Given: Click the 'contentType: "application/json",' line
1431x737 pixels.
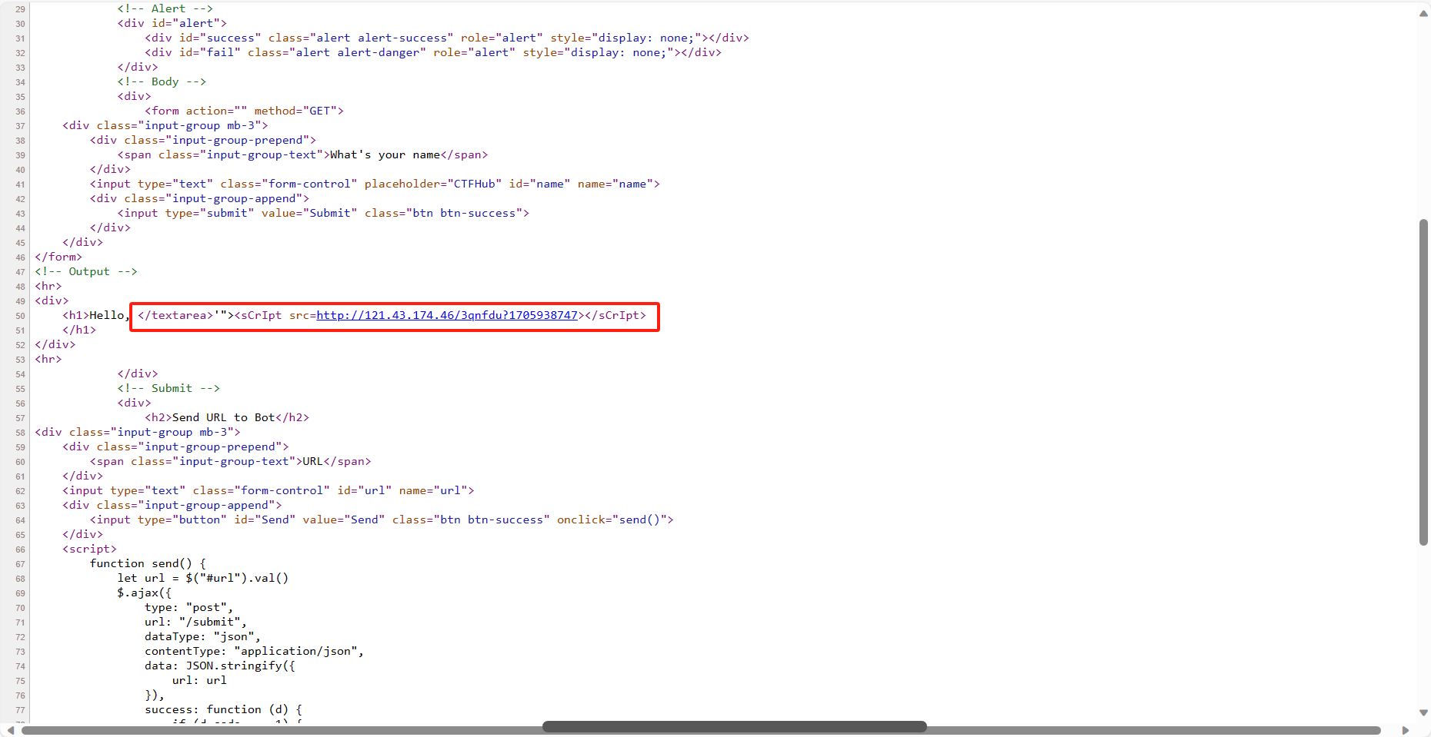Looking at the screenshot, I should (x=255, y=651).
